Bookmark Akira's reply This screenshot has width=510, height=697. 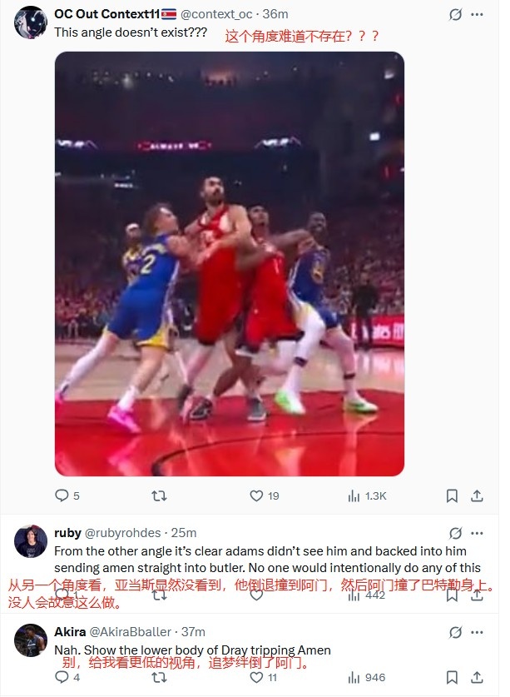tap(452, 678)
